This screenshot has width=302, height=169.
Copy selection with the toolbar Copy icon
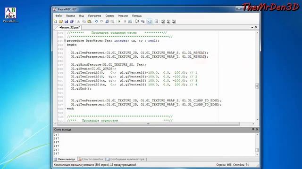coord(84,22)
